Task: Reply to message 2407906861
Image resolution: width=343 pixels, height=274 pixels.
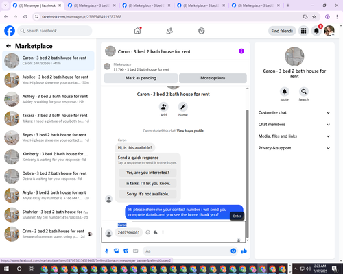Action: tap(156, 232)
